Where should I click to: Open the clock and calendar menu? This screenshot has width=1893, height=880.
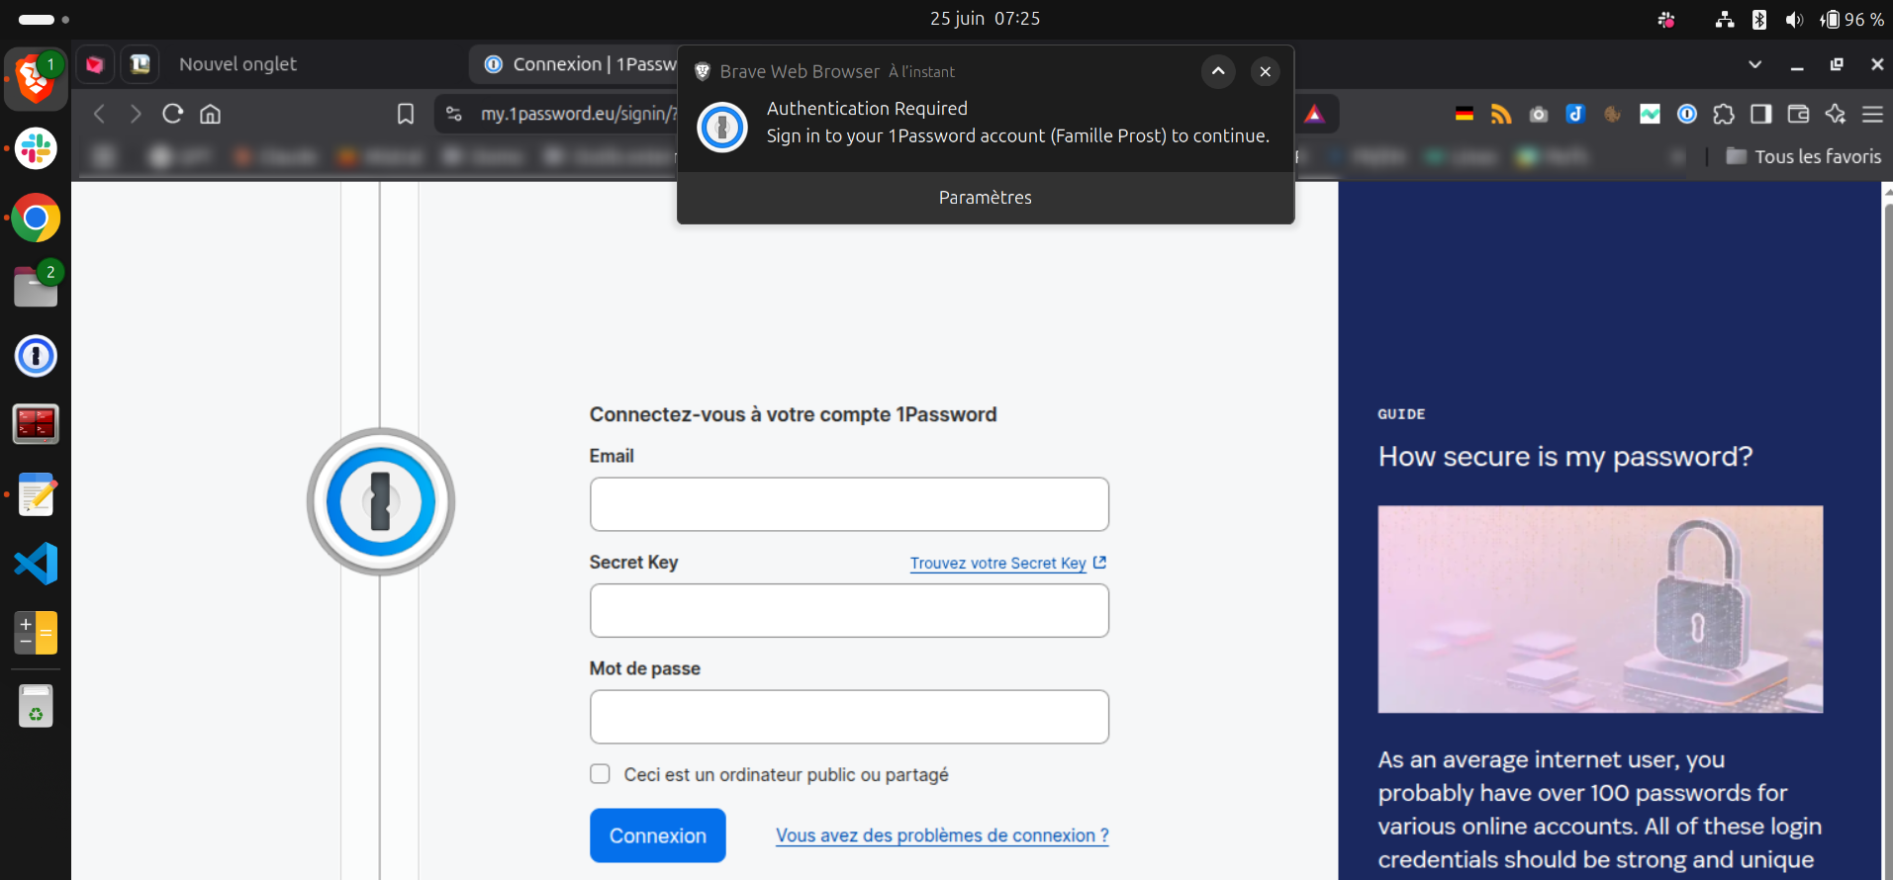985,19
